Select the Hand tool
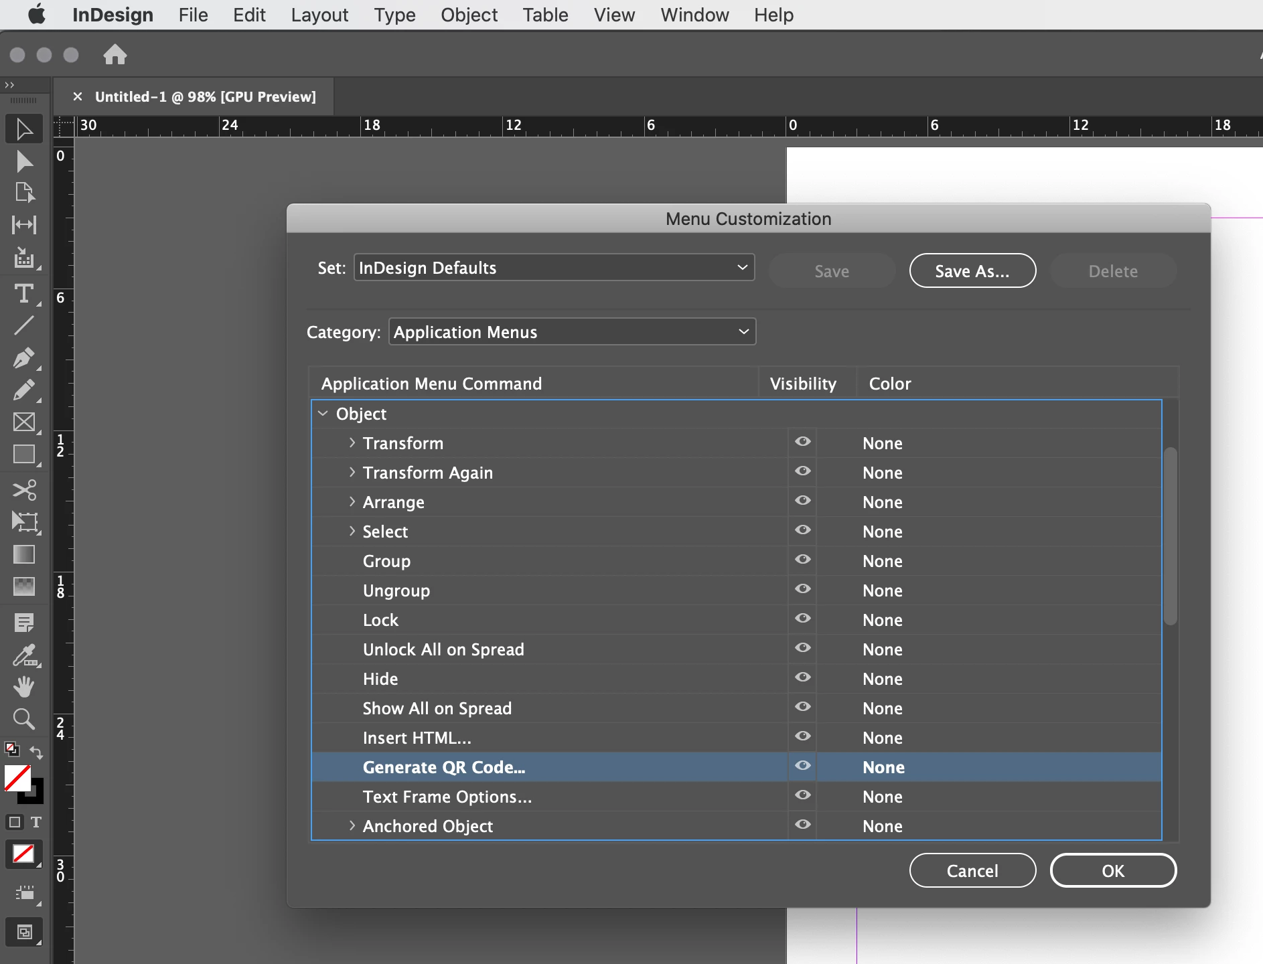The height and width of the screenshot is (964, 1263). pos(24,687)
